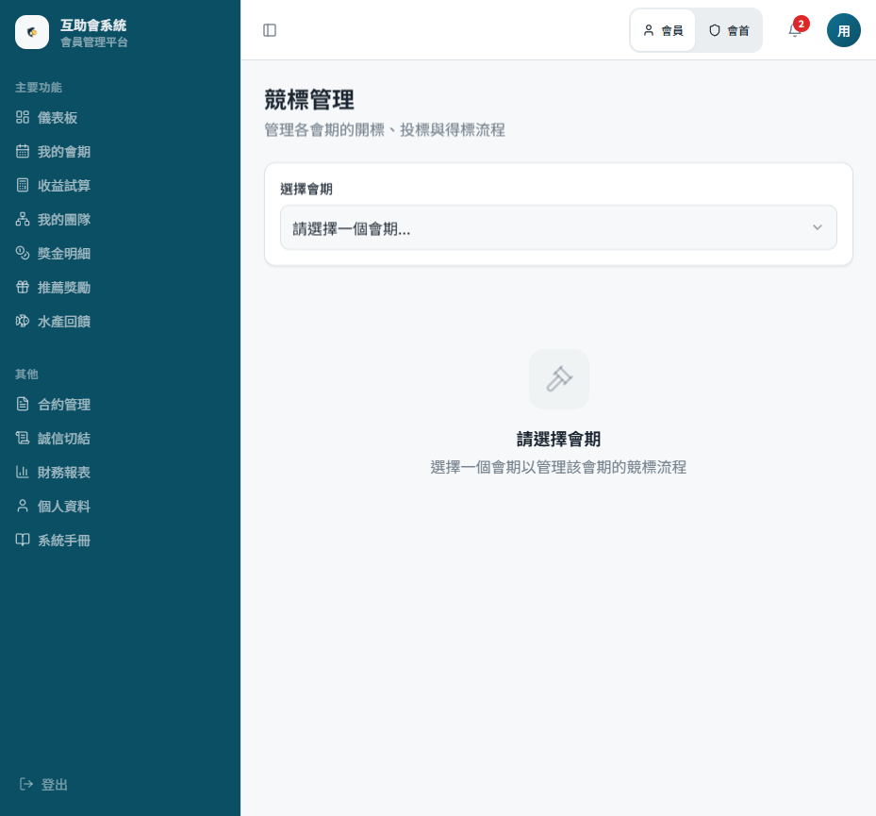Open 誠信切結 menu item
The height and width of the screenshot is (816, 876).
tap(120, 438)
